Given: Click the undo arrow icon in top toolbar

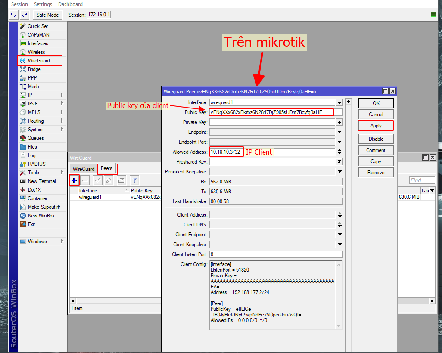Looking at the screenshot, I should pos(14,15).
